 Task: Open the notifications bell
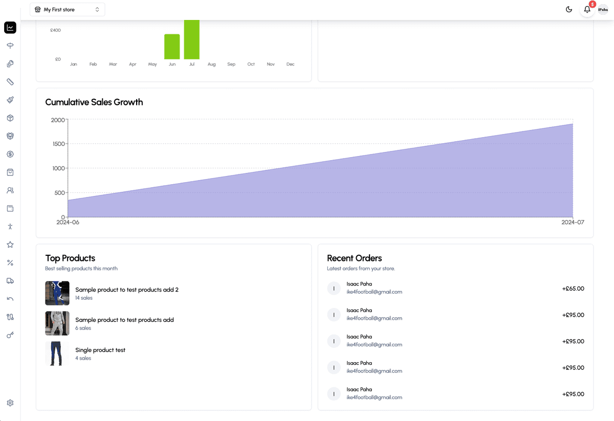pos(587,10)
